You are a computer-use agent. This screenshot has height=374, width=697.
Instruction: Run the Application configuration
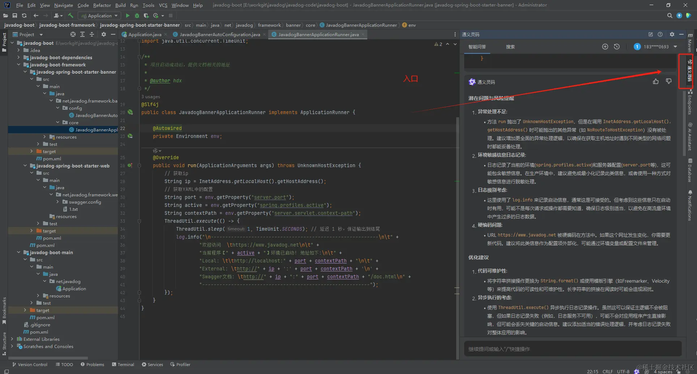click(128, 16)
